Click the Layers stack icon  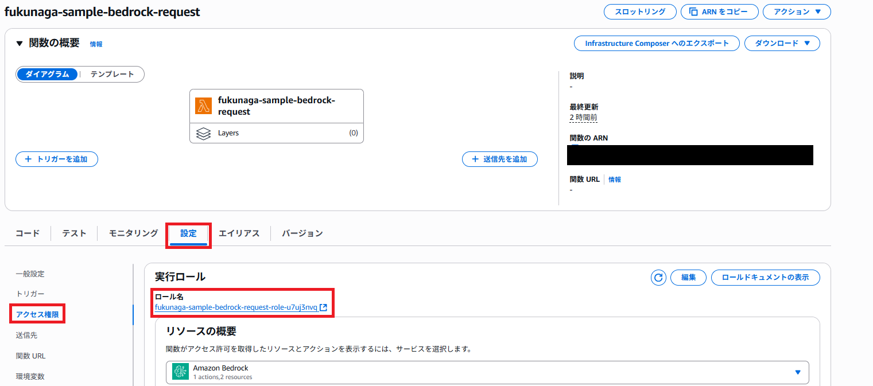203,133
